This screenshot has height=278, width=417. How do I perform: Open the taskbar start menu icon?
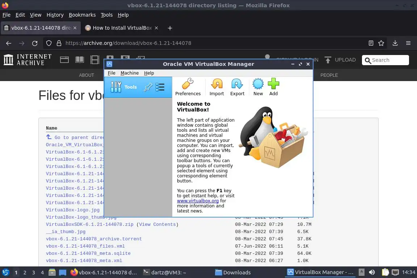pyautogui.click(x=5, y=273)
